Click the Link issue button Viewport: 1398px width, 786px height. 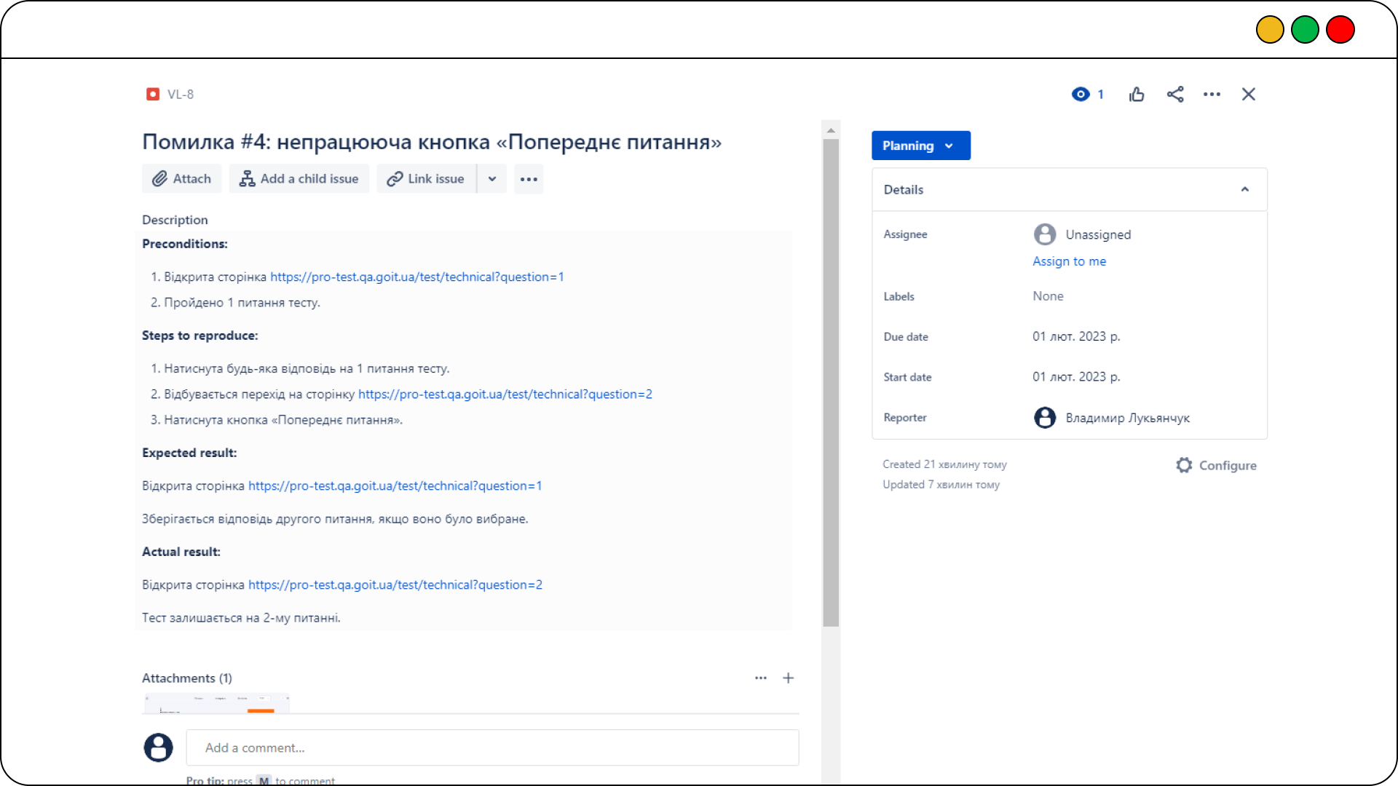(426, 178)
